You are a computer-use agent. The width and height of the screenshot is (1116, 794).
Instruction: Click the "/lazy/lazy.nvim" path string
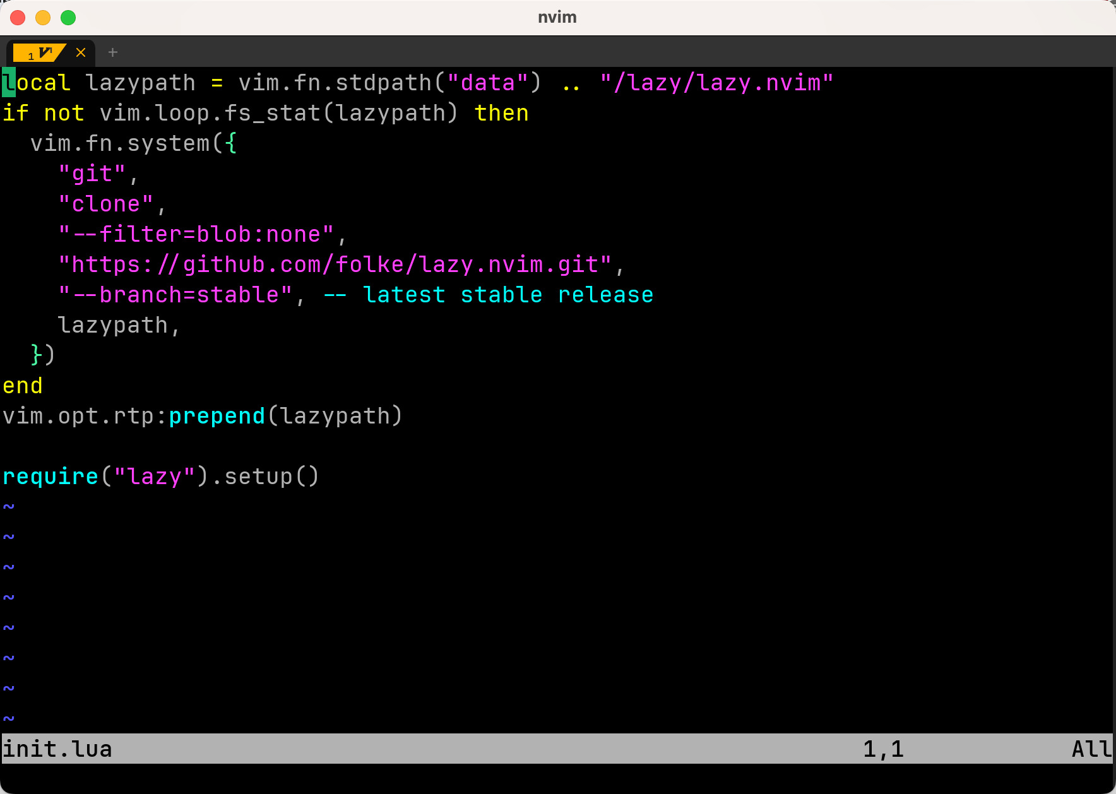pyautogui.click(x=716, y=83)
